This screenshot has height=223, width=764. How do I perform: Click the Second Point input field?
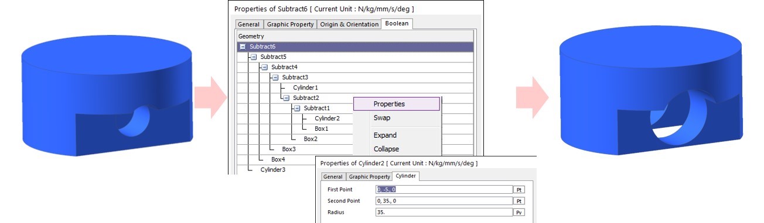coord(444,201)
